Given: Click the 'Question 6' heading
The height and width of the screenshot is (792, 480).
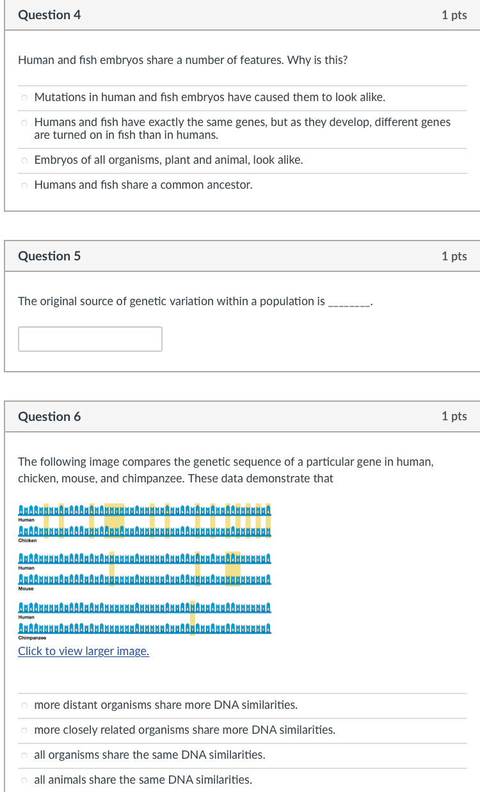Looking at the screenshot, I should point(50,416).
